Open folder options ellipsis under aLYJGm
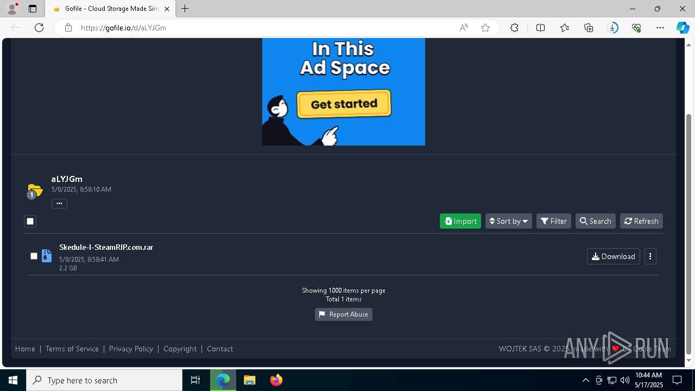Viewport: 695px width, 391px height. (x=59, y=204)
